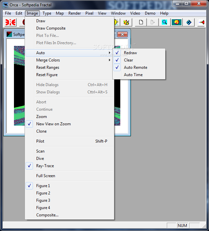The image size is (209, 231).
Task: Uncheck Redraw in the Auto submenu
Action: click(x=139, y=53)
